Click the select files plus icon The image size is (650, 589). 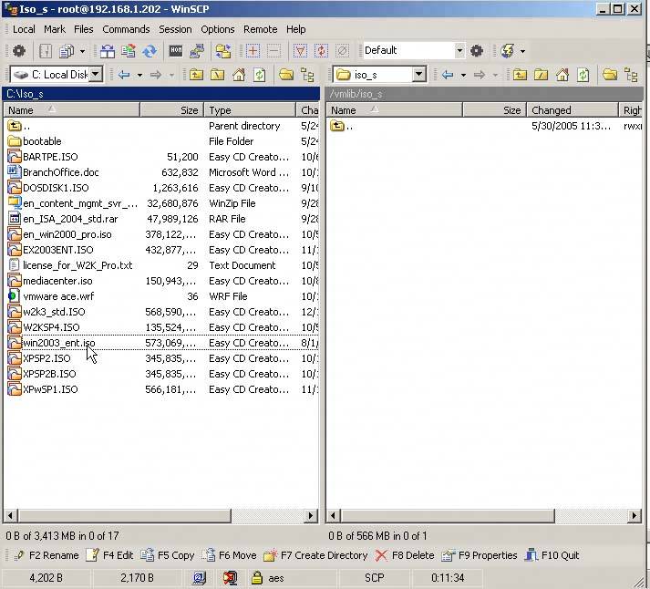pyautogui.click(x=253, y=51)
